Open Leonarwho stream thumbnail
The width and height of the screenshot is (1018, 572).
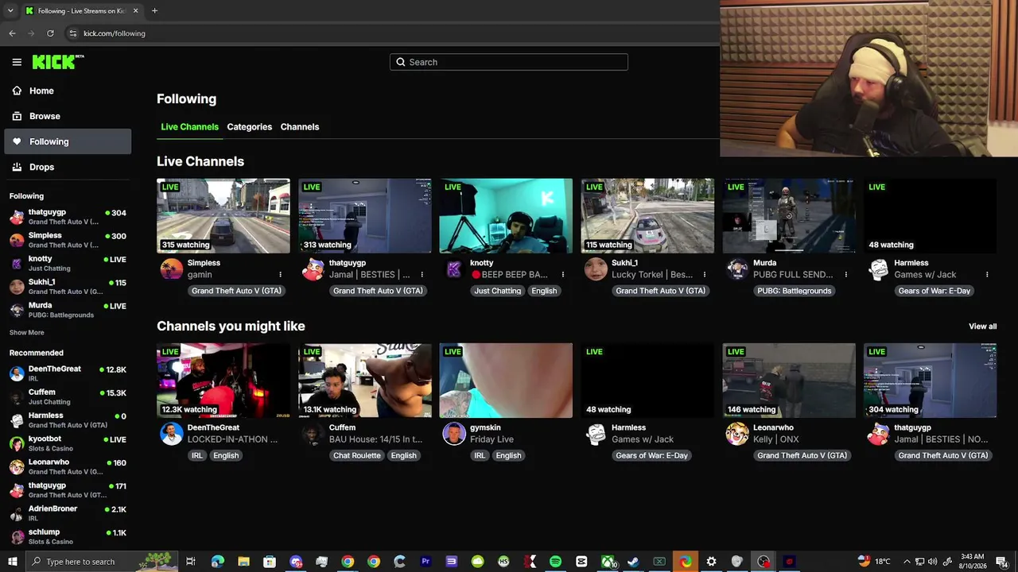click(789, 381)
